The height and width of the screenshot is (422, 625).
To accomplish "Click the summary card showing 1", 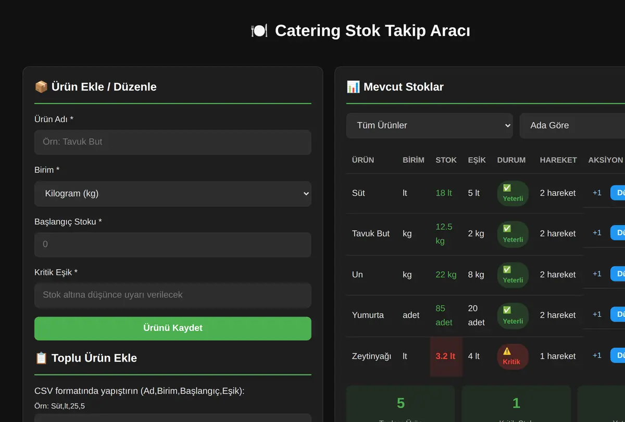I will (516, 404).
